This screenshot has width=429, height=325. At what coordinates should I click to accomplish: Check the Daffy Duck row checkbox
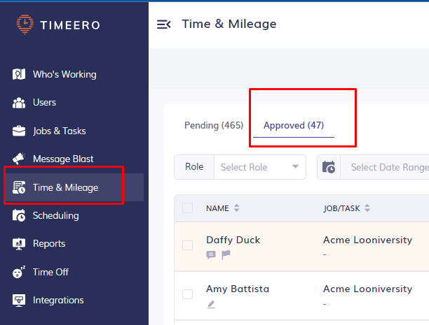(187, 245)
